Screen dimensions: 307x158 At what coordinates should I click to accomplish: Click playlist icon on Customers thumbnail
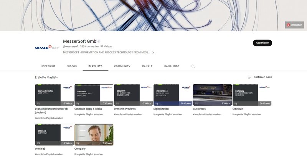pos(196,103)
